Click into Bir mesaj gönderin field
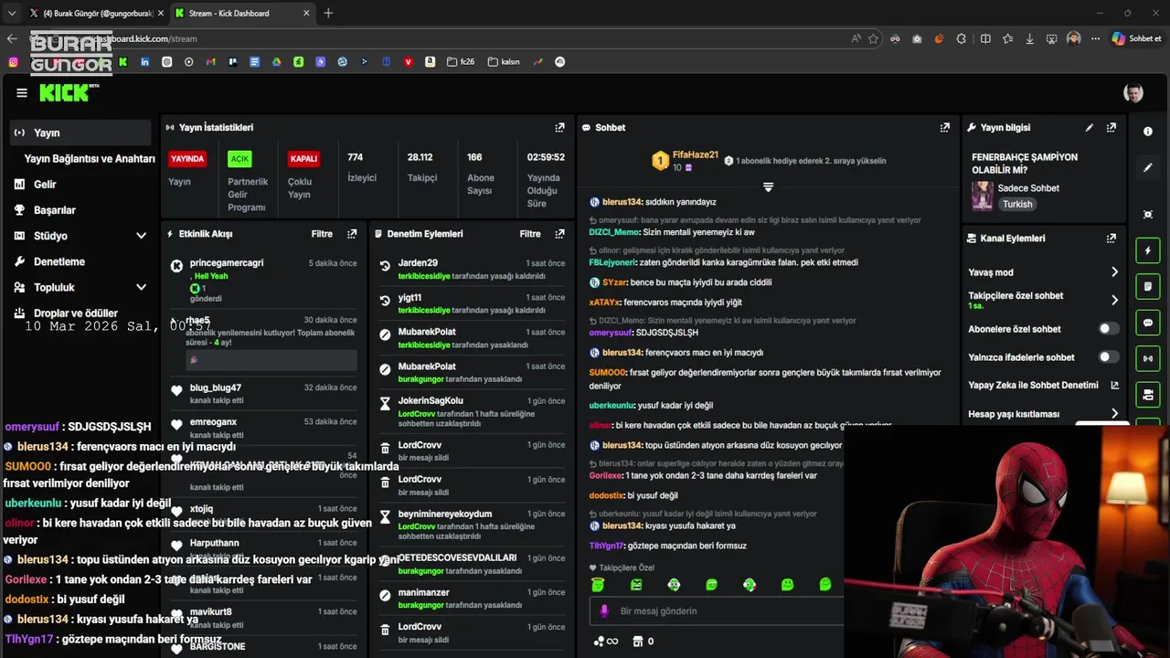 716,611
